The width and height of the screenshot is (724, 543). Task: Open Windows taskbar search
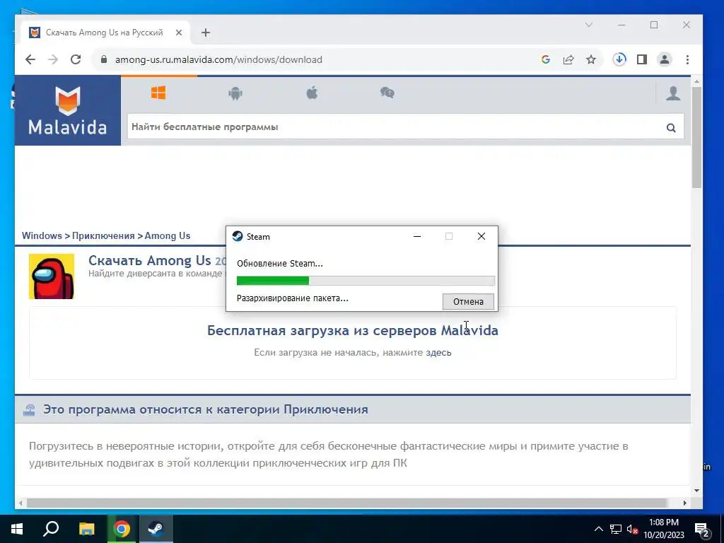[x=51, y=529]
